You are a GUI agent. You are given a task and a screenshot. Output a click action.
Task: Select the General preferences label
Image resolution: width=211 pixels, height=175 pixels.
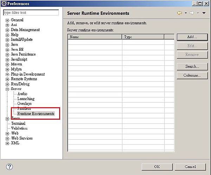click(x=17, y=20)
